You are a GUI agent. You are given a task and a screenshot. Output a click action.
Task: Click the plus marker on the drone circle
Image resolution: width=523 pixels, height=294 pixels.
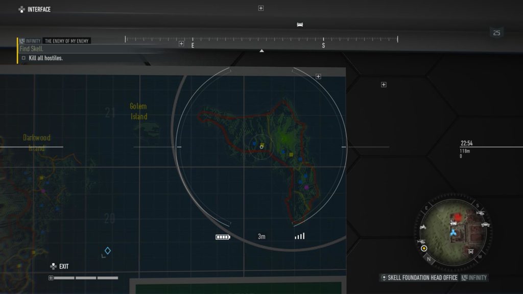[x=319, y=77]
